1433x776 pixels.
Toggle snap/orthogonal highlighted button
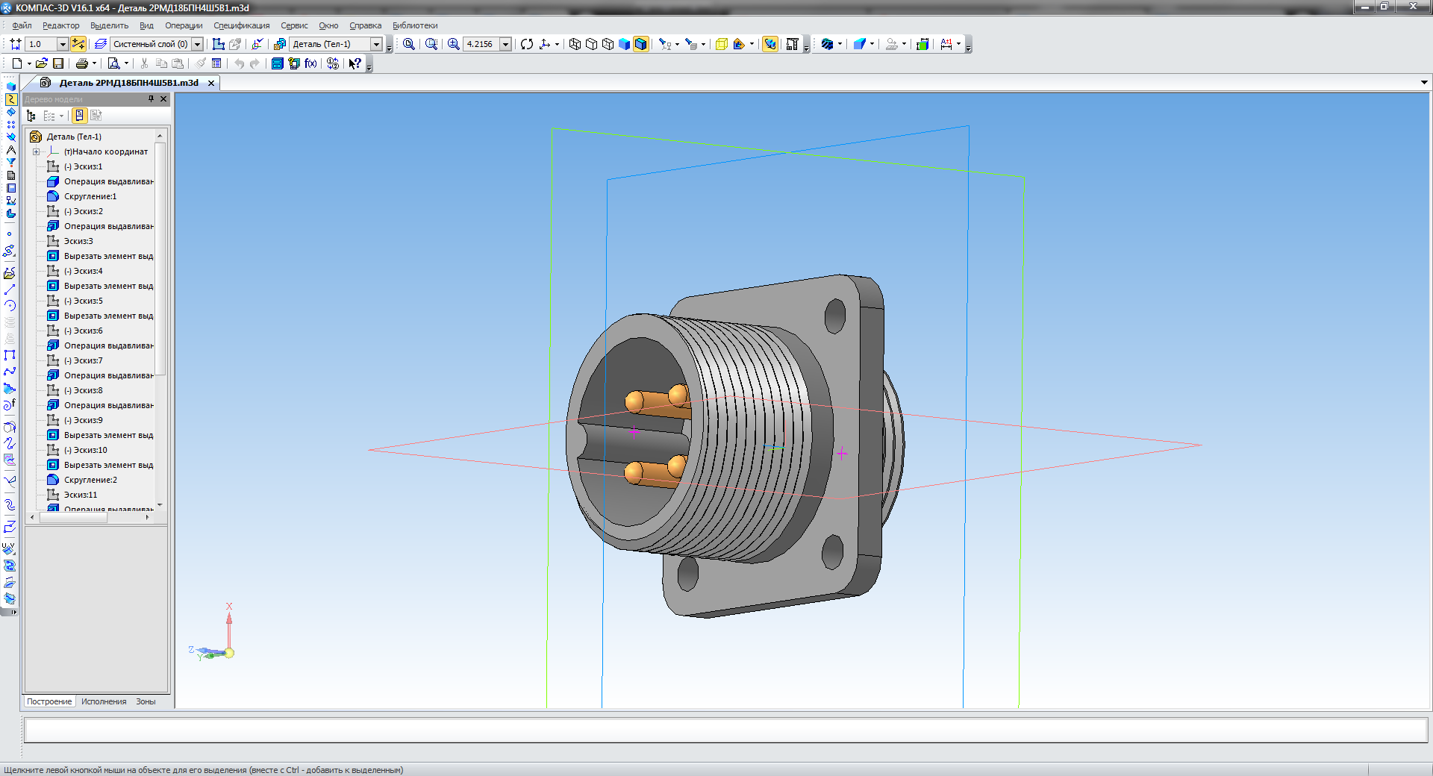78,44
